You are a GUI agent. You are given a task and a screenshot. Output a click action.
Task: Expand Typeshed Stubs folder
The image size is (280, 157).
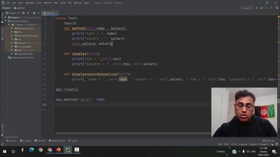click(12, 54)
